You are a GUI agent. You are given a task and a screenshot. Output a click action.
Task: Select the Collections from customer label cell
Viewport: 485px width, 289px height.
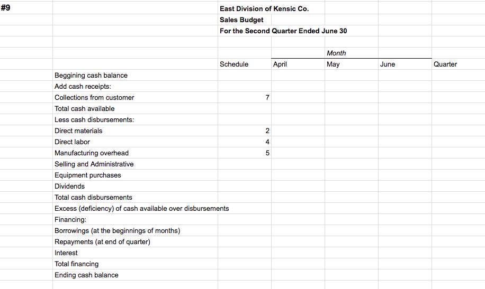[x=94, y=98]
